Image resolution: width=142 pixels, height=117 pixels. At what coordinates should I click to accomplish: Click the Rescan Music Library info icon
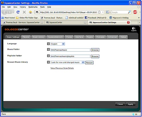(48, 62)
